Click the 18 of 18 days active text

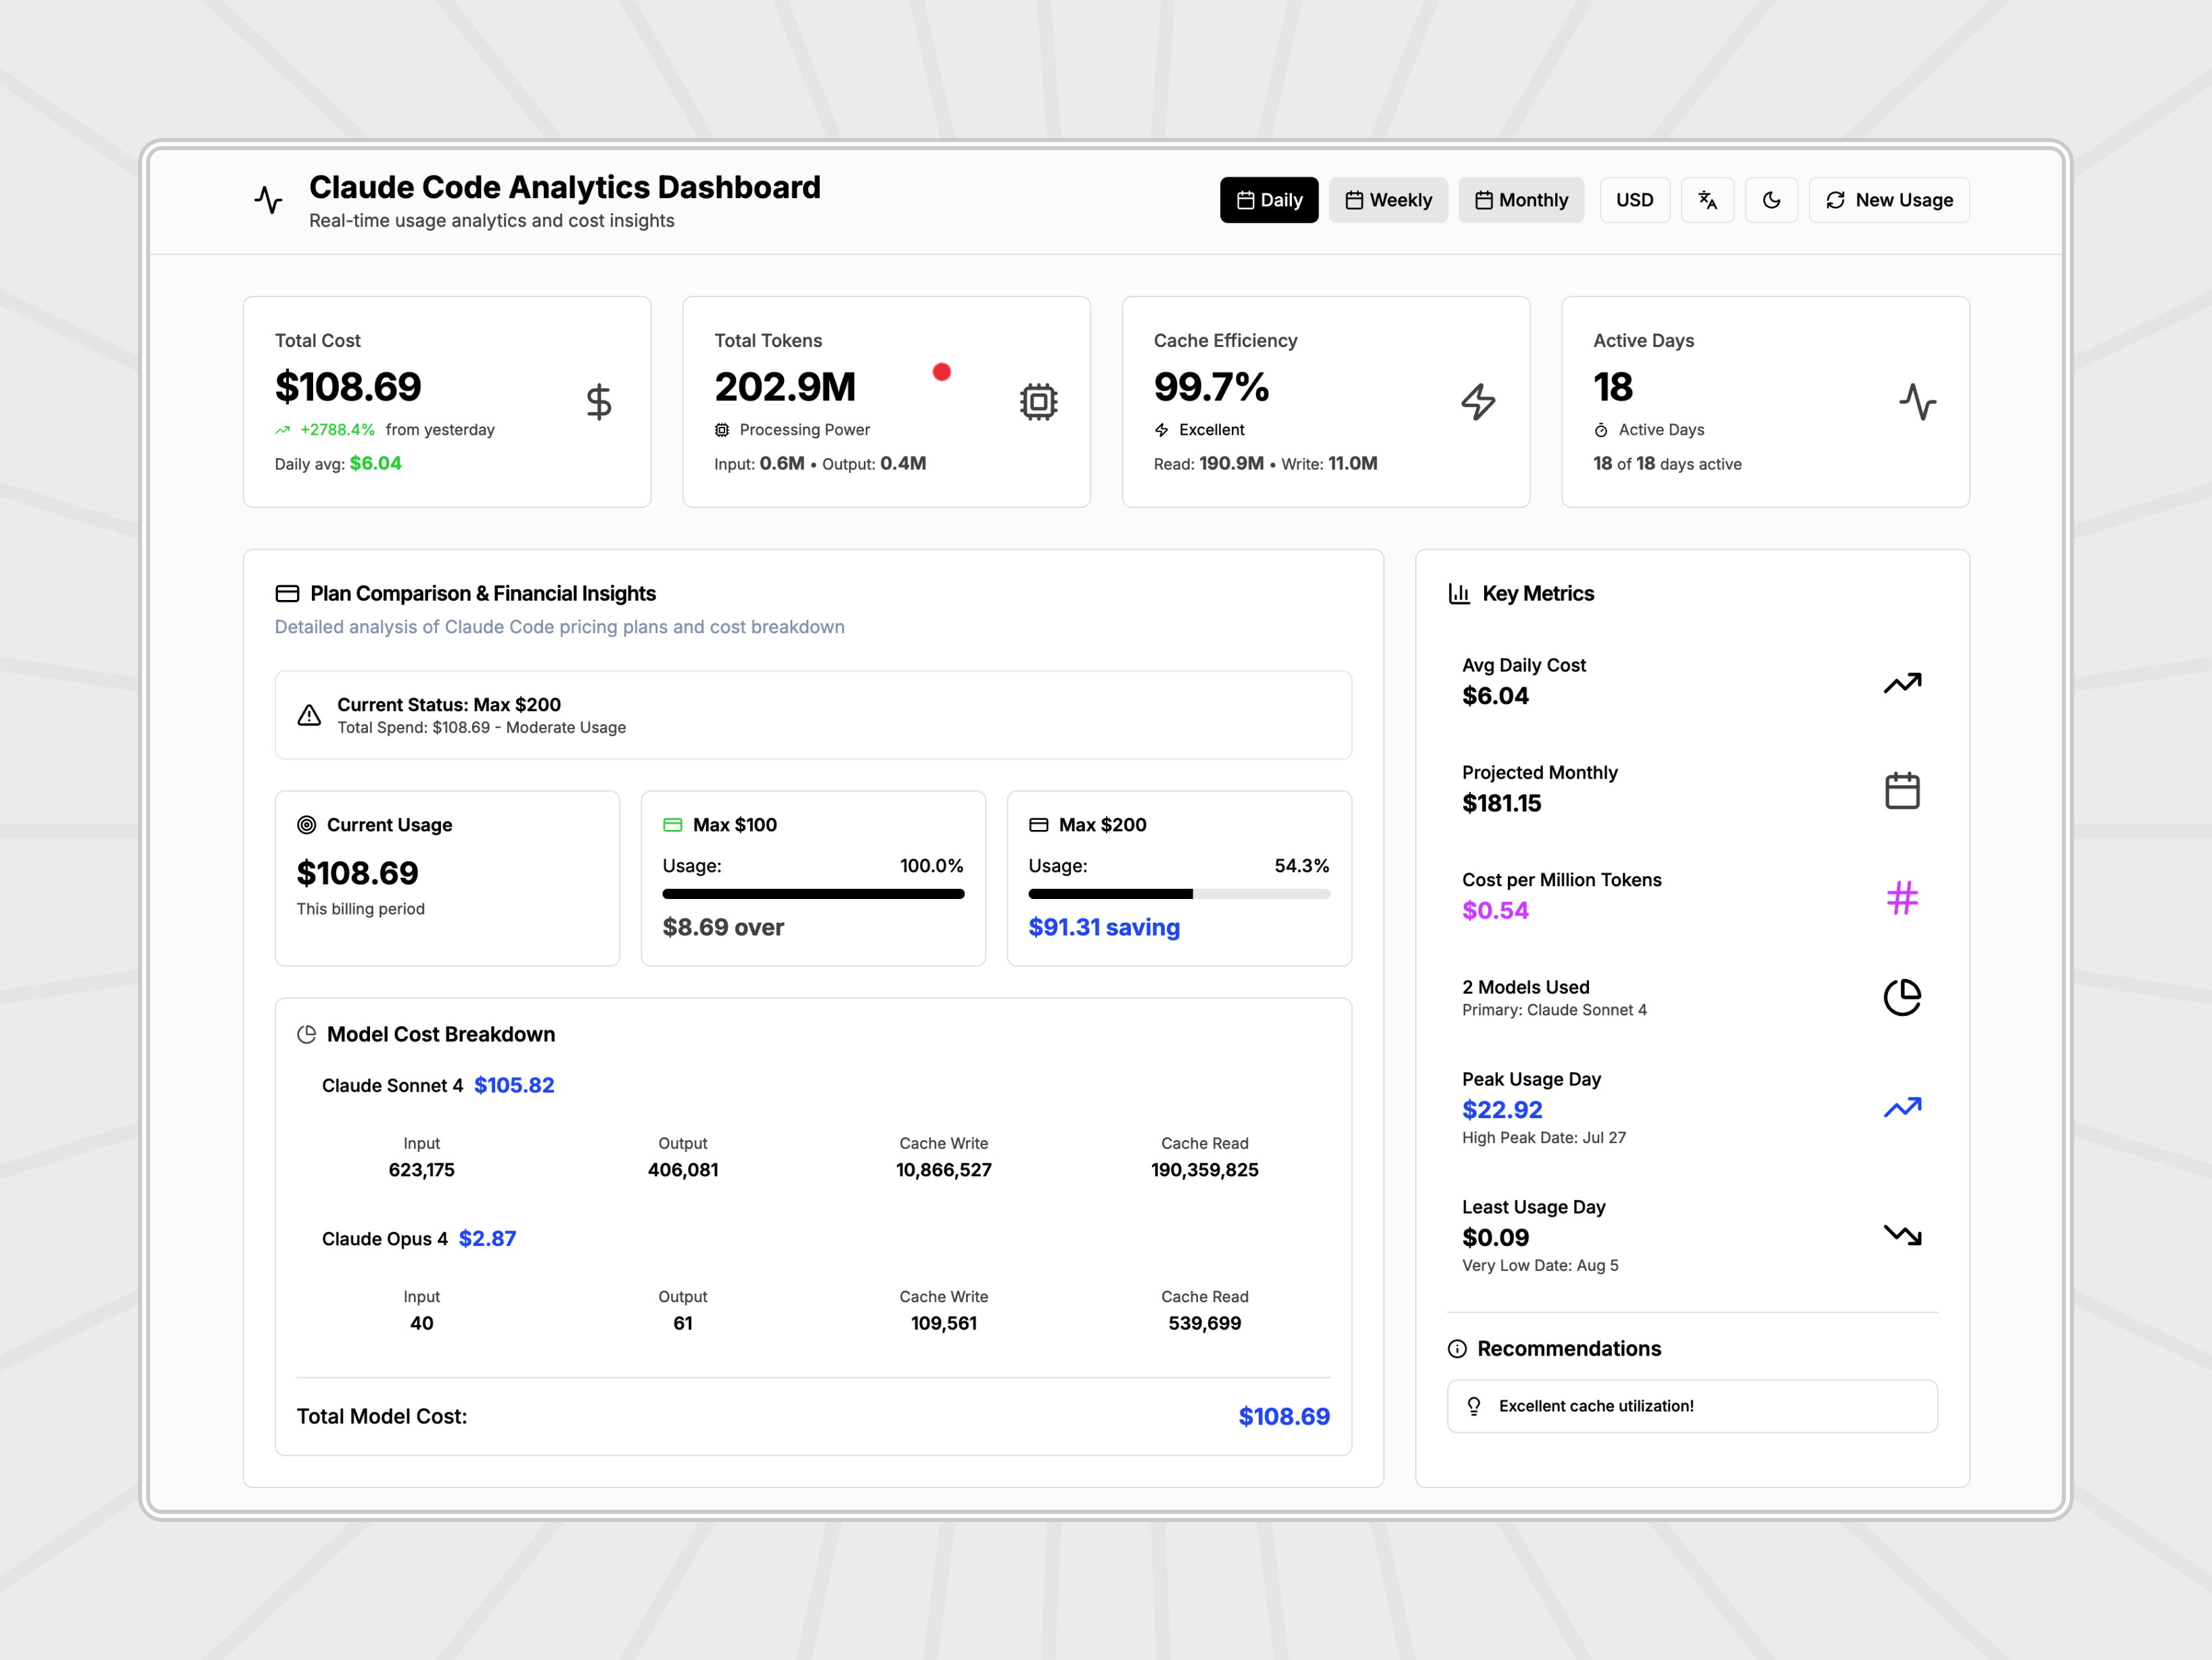coord(1667,464)
